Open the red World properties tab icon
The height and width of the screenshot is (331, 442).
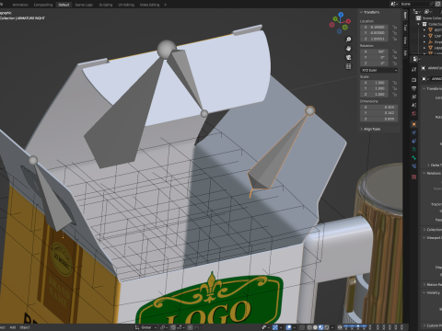[x=414, y=114]
